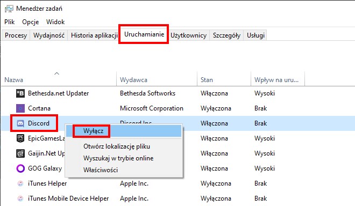This screenshot has height=206, width=355.
Task: Switch to the Wydajność tab
Action: pyautogui.click(x=49, y=35)
